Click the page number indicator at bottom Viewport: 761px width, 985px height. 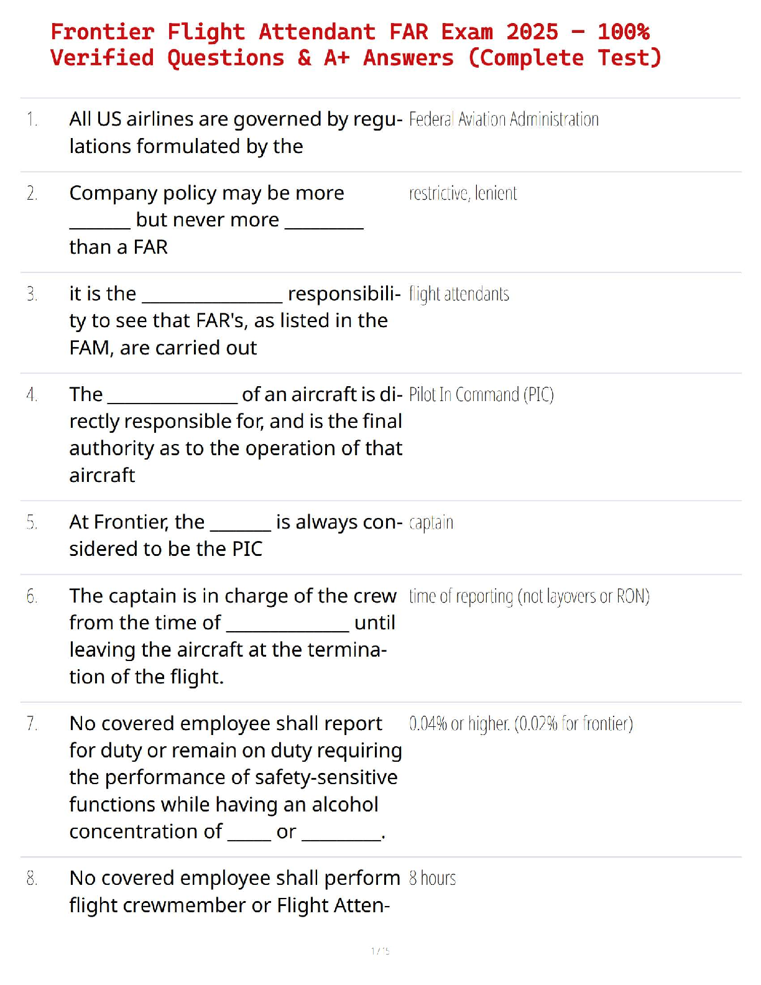[x=380, y=951]
